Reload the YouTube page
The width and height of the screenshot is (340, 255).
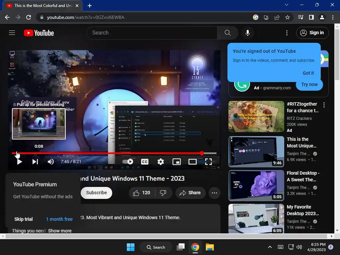(x=29, y=17)
